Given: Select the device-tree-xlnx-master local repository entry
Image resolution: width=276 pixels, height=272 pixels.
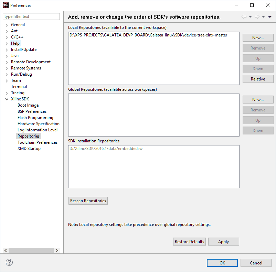Looking at the screenshot, I should coord(148,35).
